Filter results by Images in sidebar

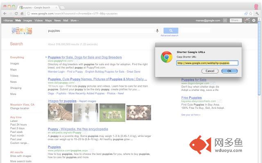(x=15, y=64)
